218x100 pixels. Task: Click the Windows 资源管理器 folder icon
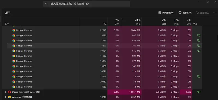tap(10, 97)
